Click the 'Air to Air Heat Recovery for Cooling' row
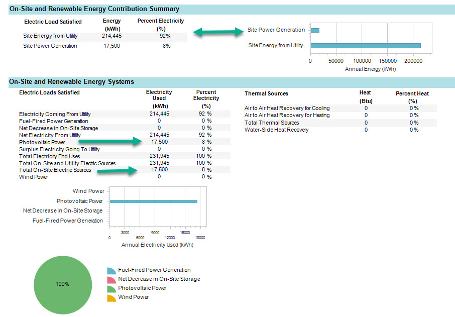The width and height of the screenshot is (455, 317). click(x=340, y=108)
